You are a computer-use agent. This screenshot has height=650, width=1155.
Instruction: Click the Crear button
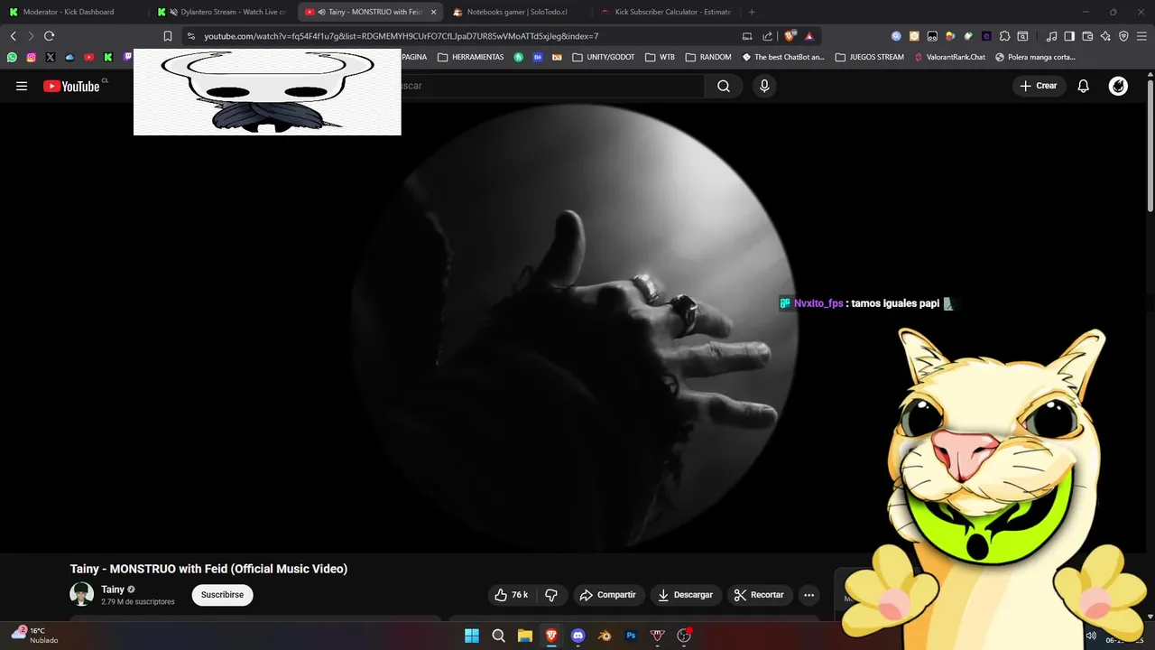pyautogui.click(x=1039, y=86)
